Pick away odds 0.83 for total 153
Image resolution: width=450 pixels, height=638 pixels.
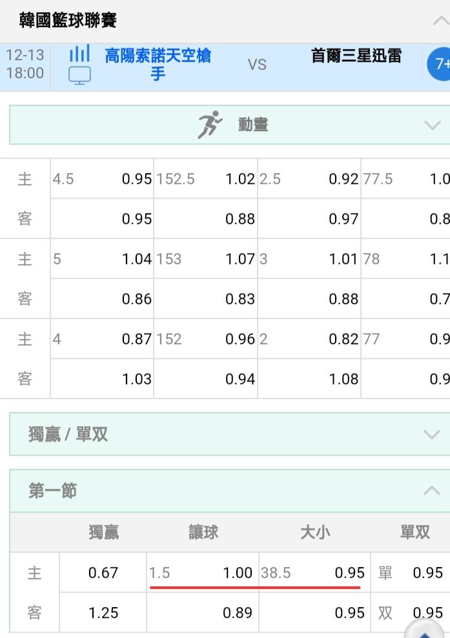205,298
